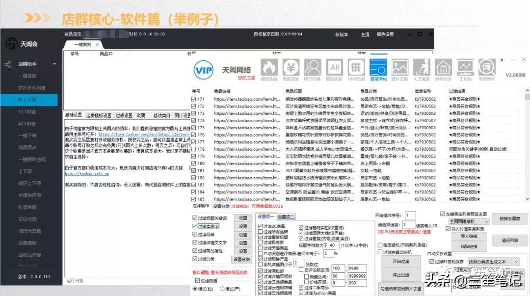Open the 主图跟随鼠标 dropdown

468,221
